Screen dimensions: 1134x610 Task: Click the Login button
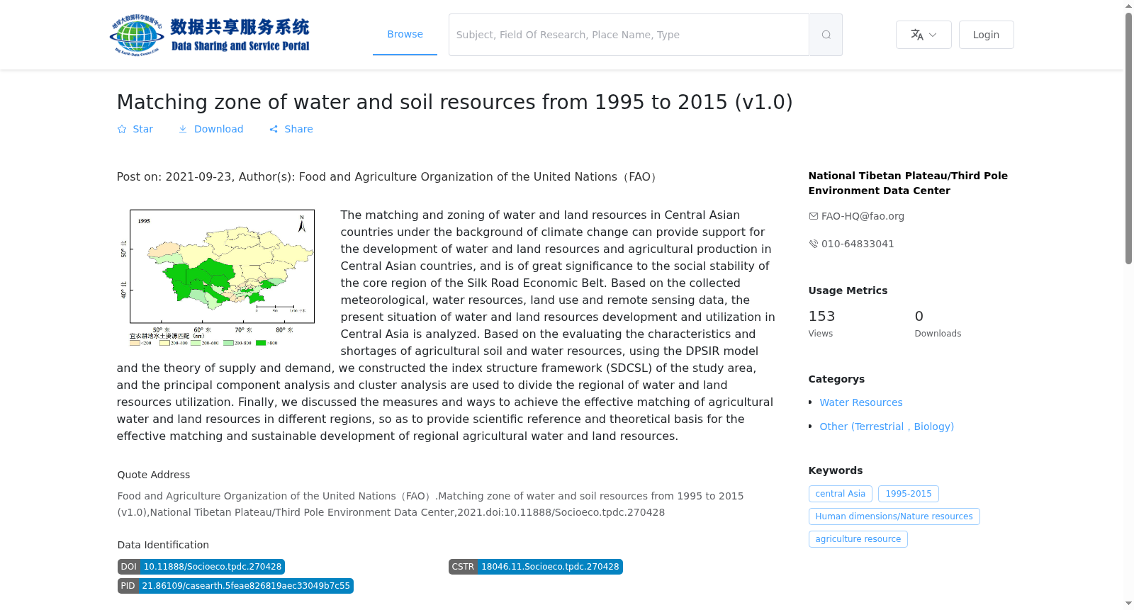point(986,35)
